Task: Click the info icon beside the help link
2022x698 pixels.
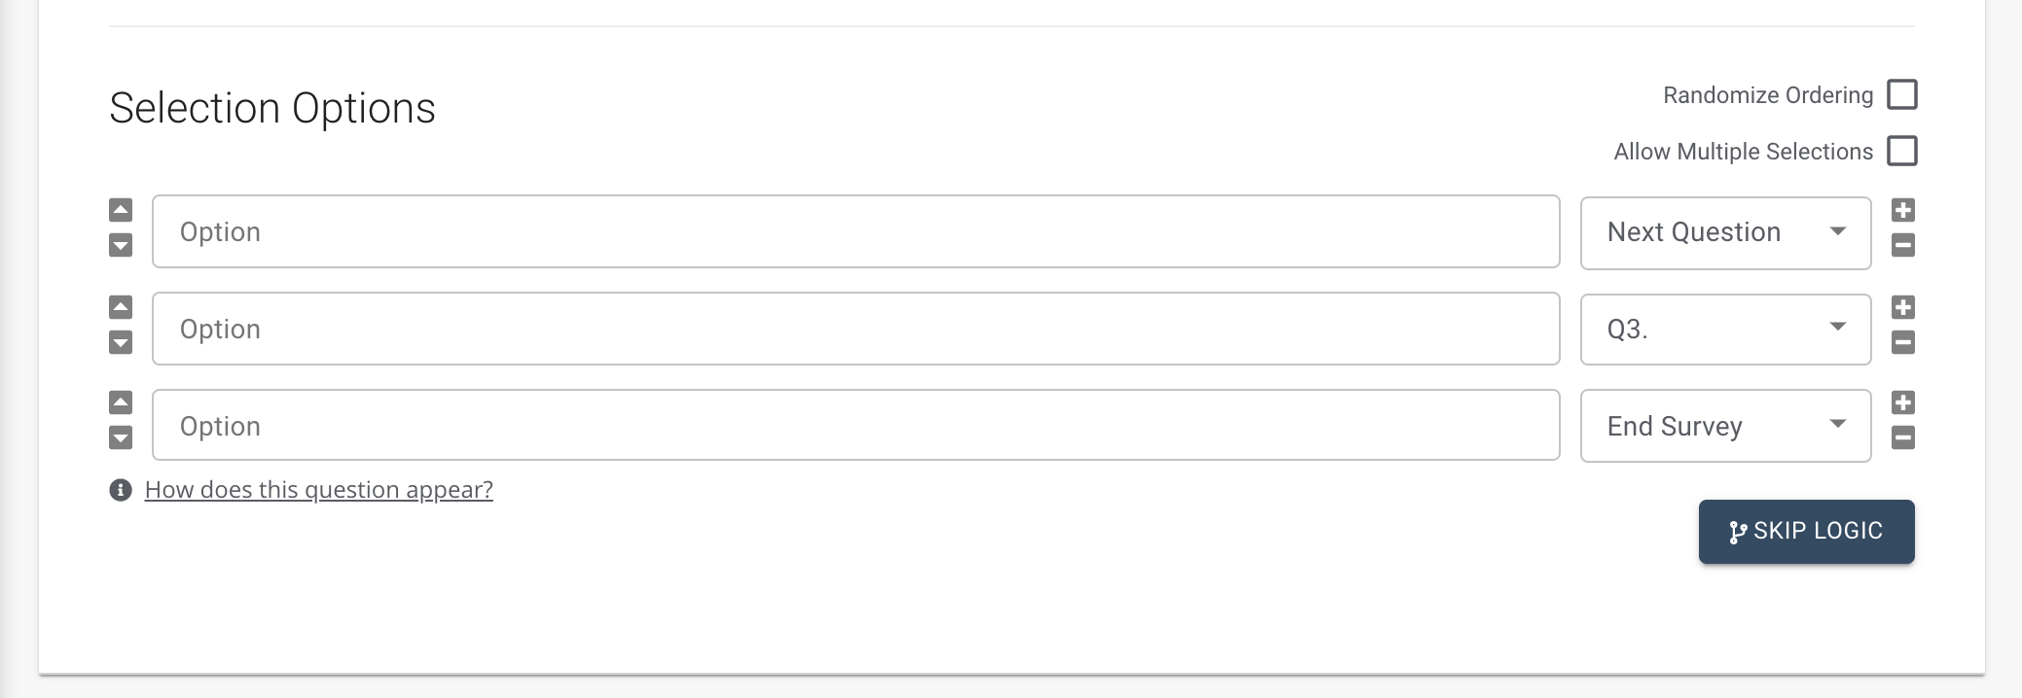Action: click(x=121, y=490)
